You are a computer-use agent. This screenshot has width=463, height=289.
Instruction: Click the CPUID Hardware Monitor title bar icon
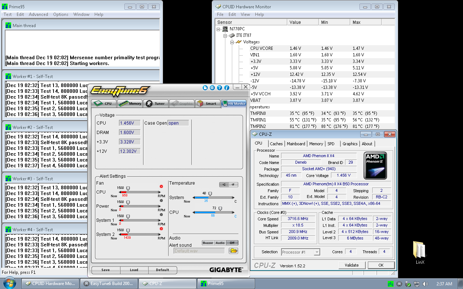218,7
